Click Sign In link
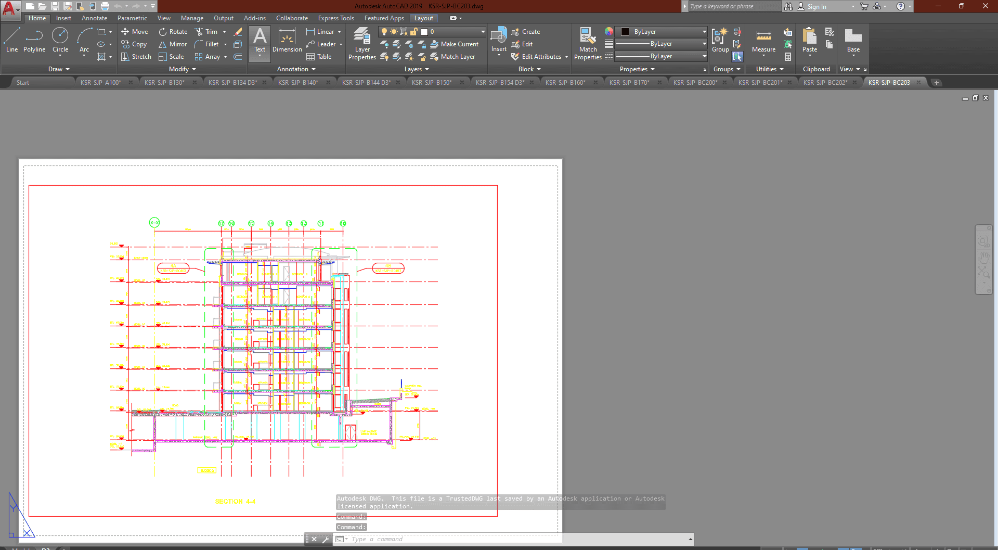This screenshot has width=998, height=550. coord(816,7)
